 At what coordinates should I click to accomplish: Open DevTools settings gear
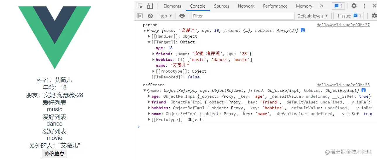point(354,6)
